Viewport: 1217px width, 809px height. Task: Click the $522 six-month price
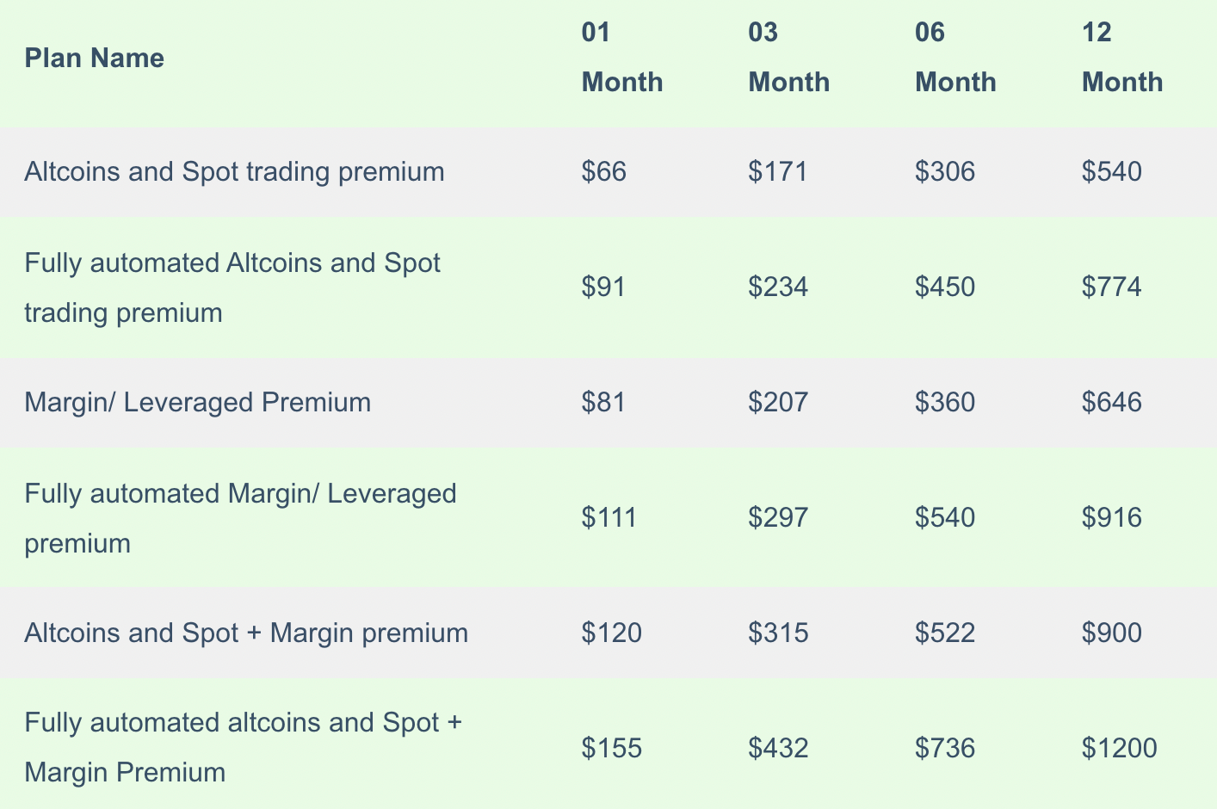945,633
